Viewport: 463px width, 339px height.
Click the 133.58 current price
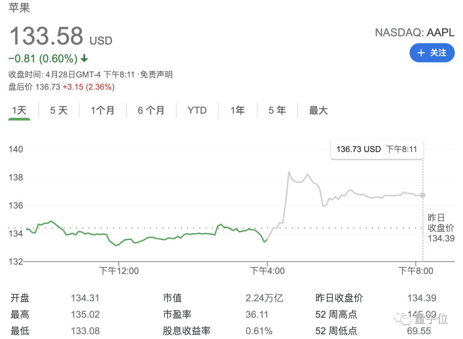pos(46,36)
